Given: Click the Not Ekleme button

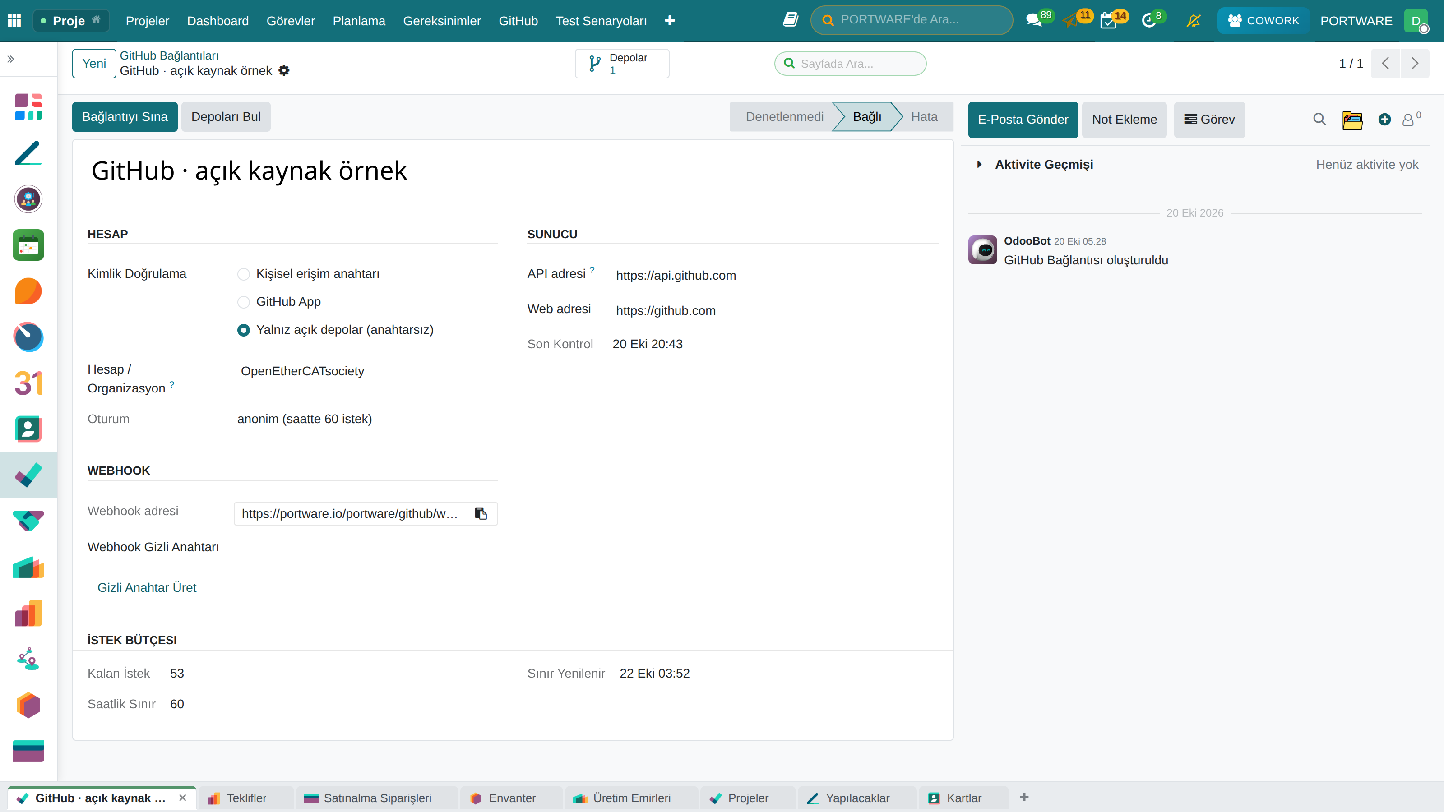Looking at the screenshot, I should point(1124,120).
